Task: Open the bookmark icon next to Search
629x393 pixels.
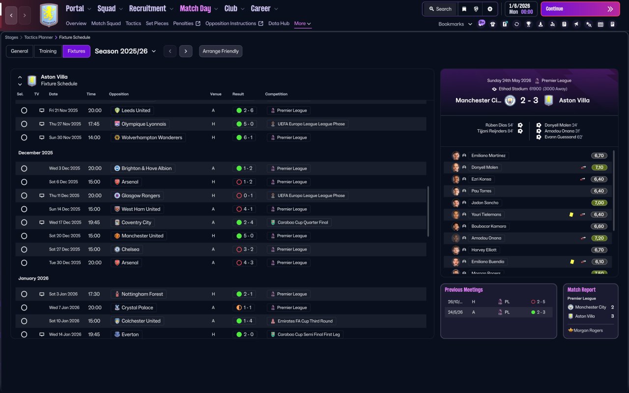Action: click(x=464, y=9)
